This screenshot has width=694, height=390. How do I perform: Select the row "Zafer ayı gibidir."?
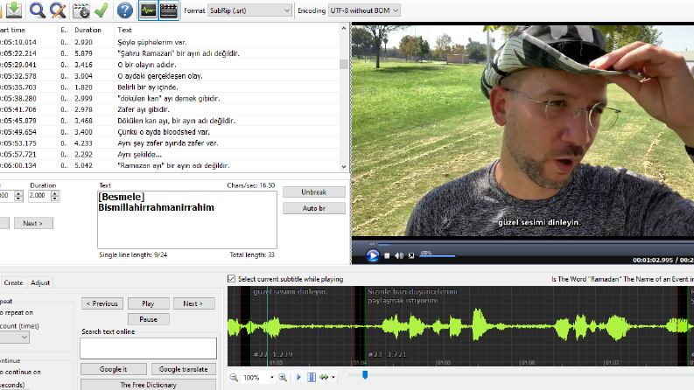click(171, 109)
